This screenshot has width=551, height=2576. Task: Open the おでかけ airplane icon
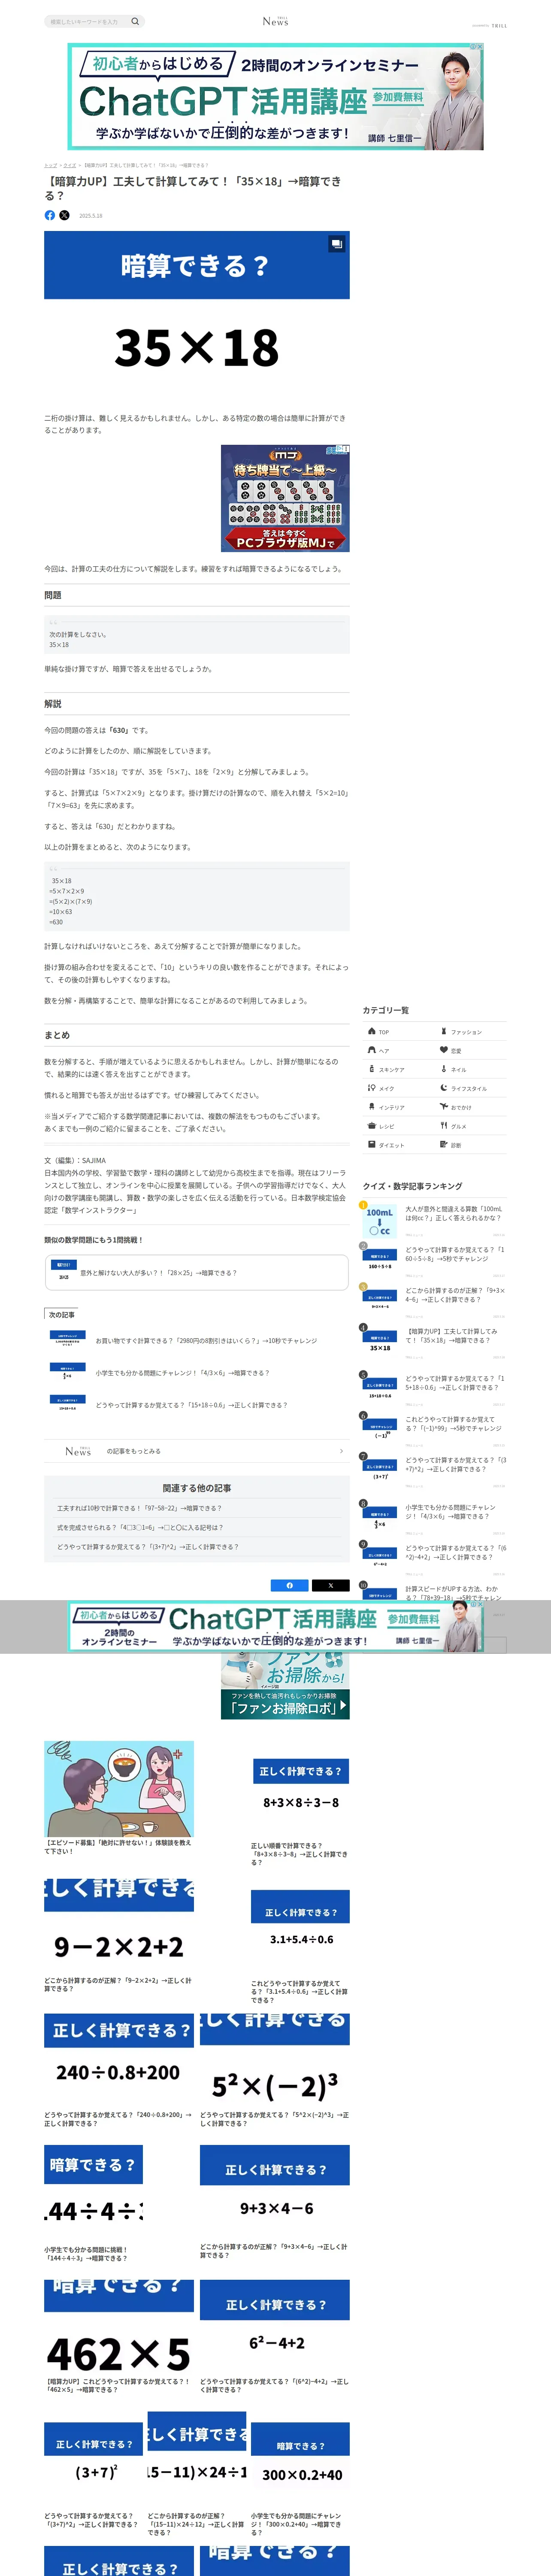point(444,1107)
